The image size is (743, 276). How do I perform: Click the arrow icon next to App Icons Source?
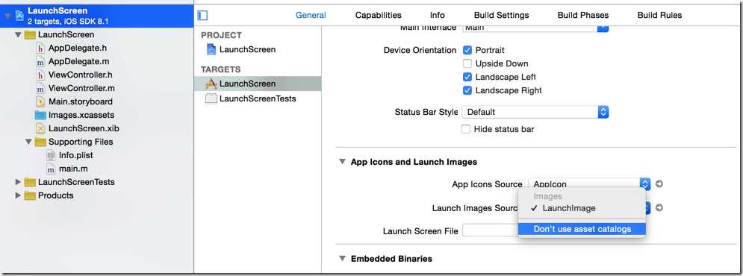tap(659, 184)
